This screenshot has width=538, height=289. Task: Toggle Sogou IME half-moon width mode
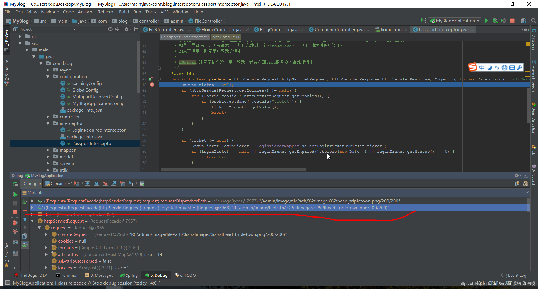point(489,67)
